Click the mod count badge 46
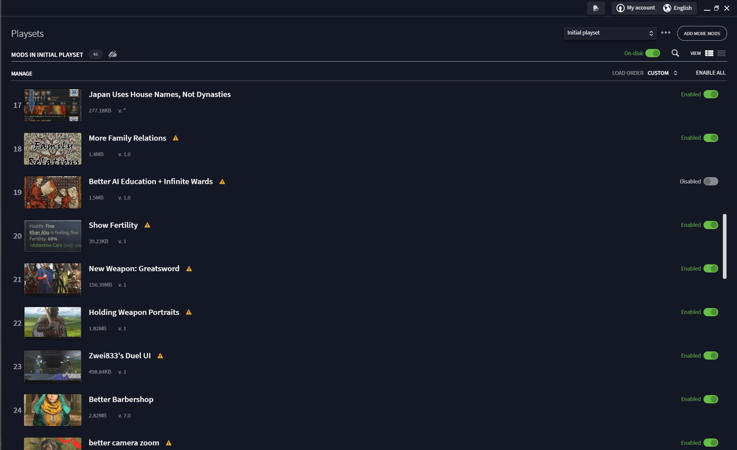The width and height of the screenshot is (737, 450). point(95,54)
